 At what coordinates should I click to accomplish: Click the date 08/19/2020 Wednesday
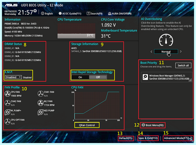10,13
